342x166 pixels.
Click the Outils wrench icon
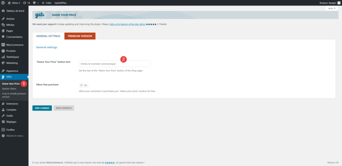click(x=3, y=116)
